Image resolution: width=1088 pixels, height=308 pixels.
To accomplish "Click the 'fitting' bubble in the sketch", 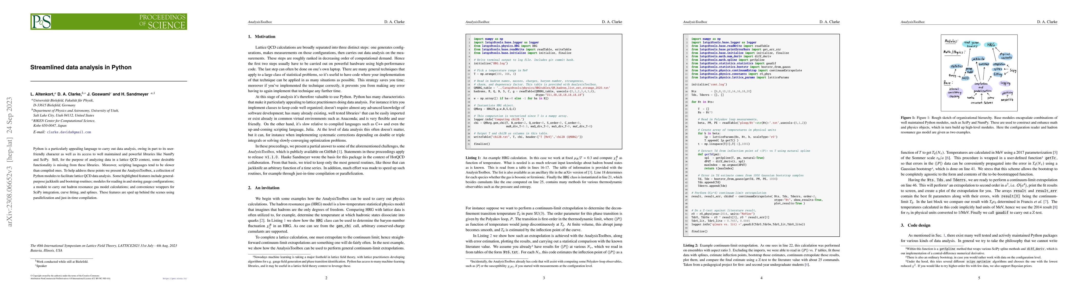I will coord(998,74).
